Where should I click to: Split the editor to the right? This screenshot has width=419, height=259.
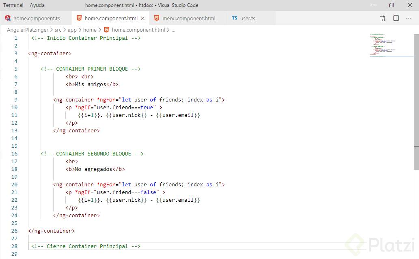(x=396, y=18)
